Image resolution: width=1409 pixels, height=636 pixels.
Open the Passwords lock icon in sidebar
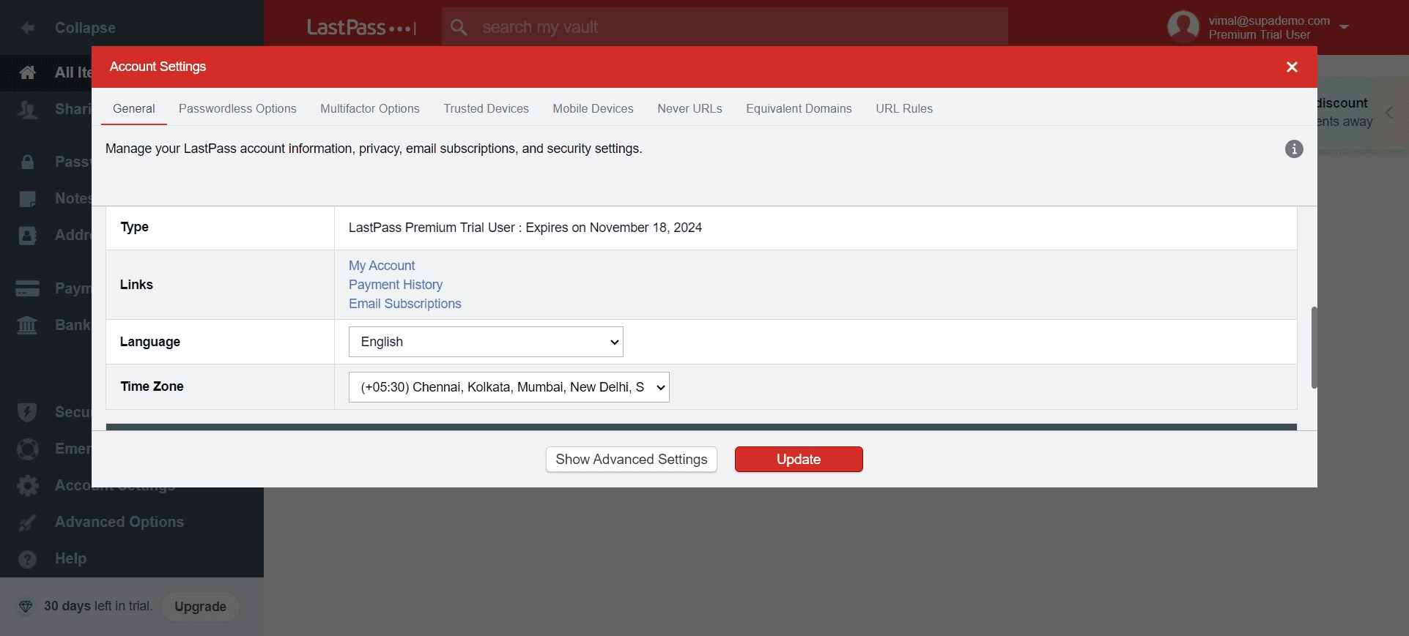(28, 162)
